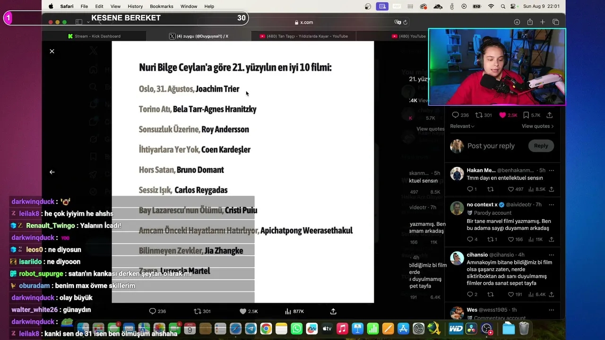Like the post via the heart under the image
This screenshot has height=340, width=605.
pos(243,311)
